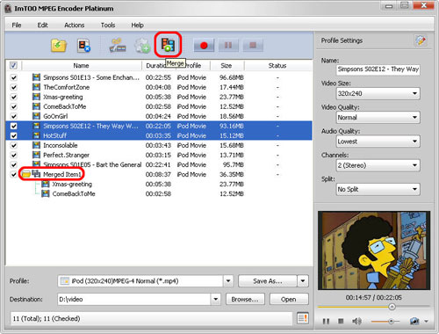Stop the preview playback
439x334 pixels.
point(341,321)
